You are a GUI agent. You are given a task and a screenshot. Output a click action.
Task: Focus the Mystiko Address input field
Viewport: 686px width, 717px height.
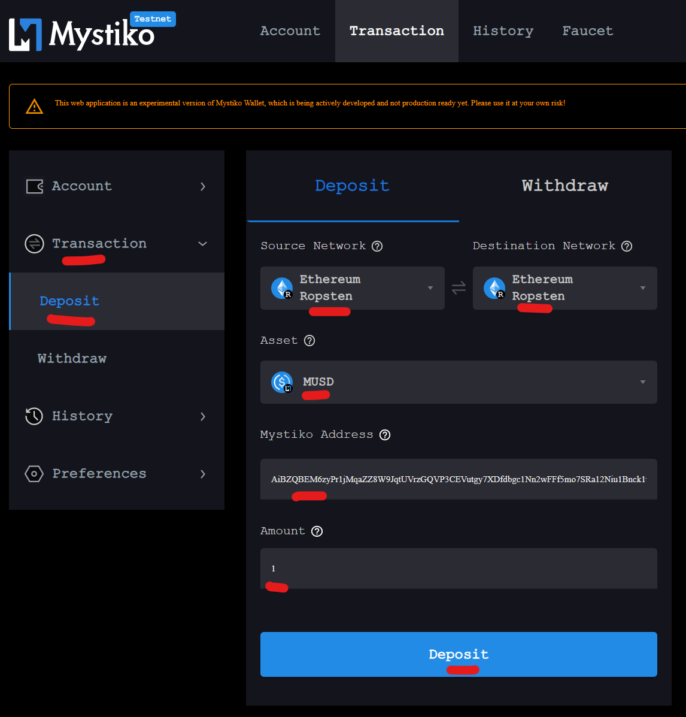tap(459, 479)
